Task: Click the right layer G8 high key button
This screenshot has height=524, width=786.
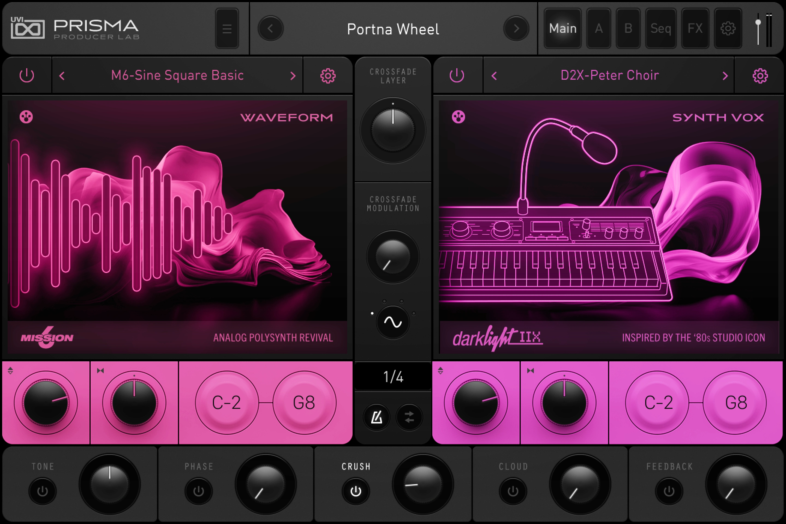Action: click(734, 403)
